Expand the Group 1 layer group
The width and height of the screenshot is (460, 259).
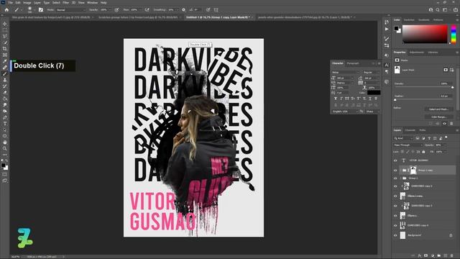tap(401, 178)
